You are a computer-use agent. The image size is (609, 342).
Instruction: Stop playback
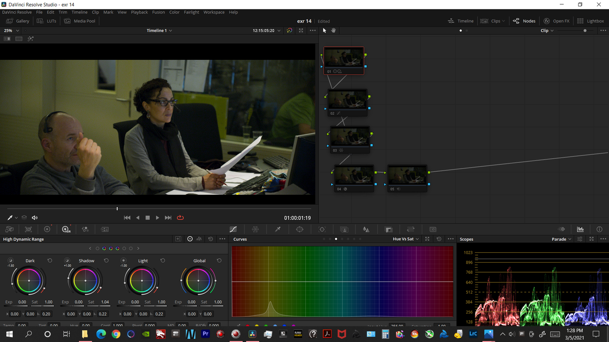point(147,218)
